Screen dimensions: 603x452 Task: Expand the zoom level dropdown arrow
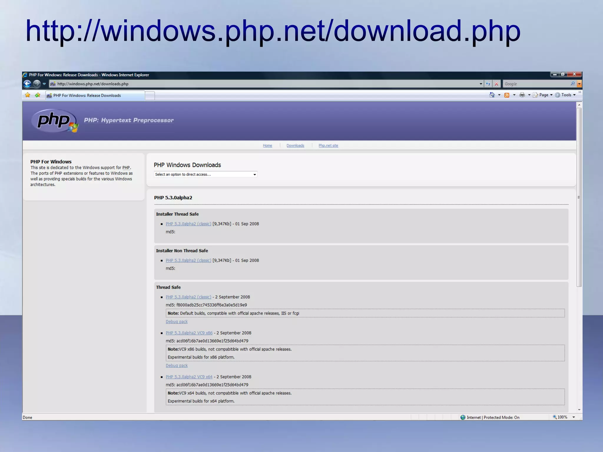click(574, 417)
